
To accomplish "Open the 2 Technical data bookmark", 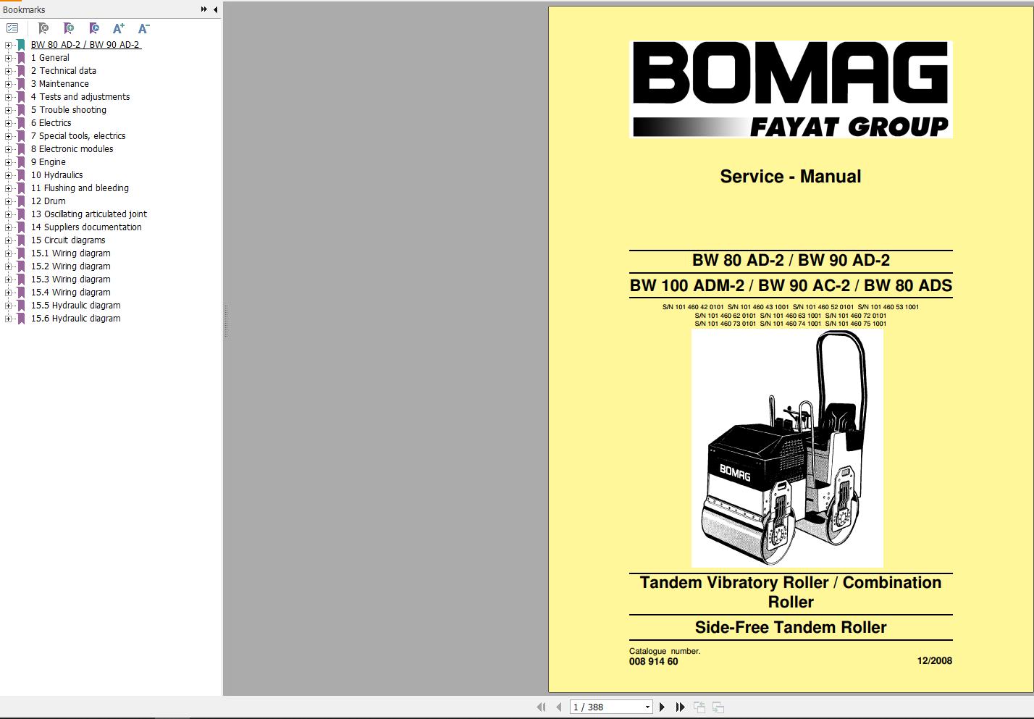I will (64, 71).
